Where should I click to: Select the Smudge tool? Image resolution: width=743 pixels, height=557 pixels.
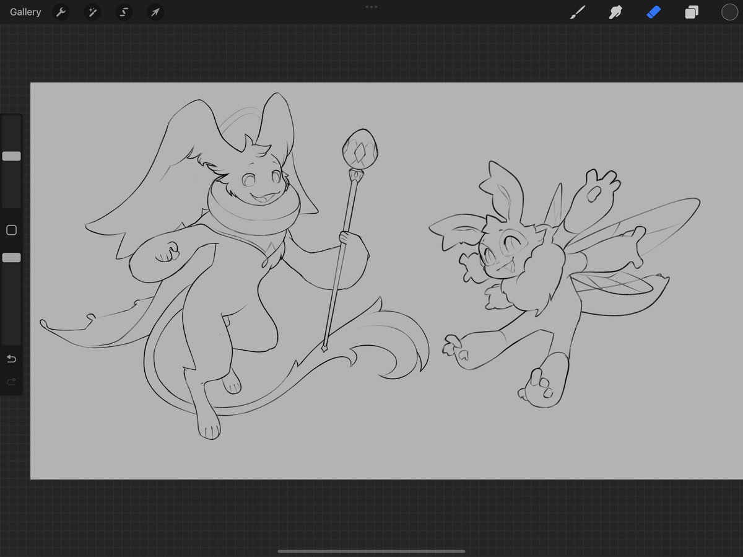(x=615, y=12)
